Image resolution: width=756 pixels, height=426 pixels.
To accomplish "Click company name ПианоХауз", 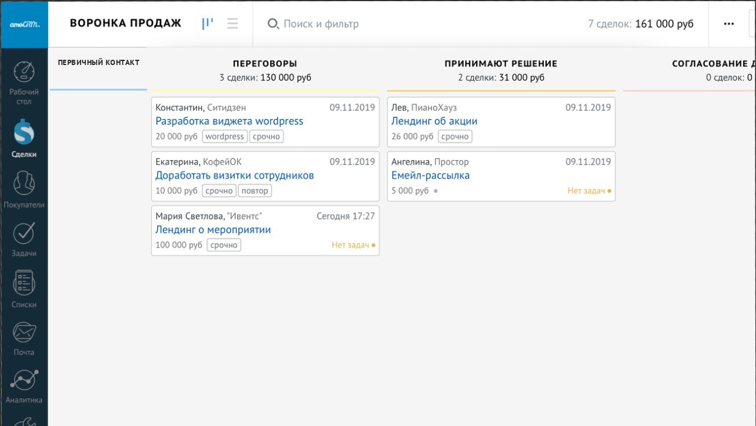I will pyautogui.click(x=434, y=107).
